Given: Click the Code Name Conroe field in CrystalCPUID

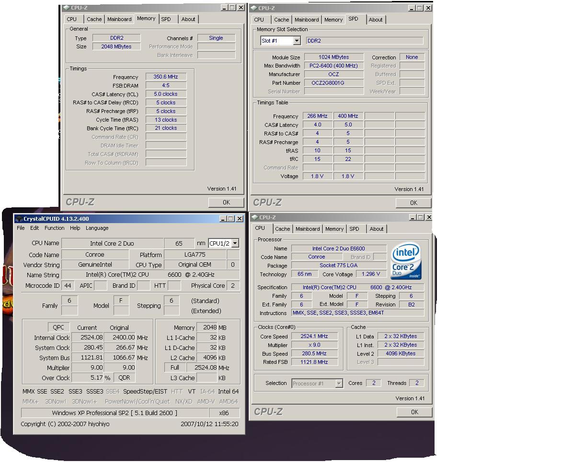Looking at the screenshot, I should click(x=95, y=255).
